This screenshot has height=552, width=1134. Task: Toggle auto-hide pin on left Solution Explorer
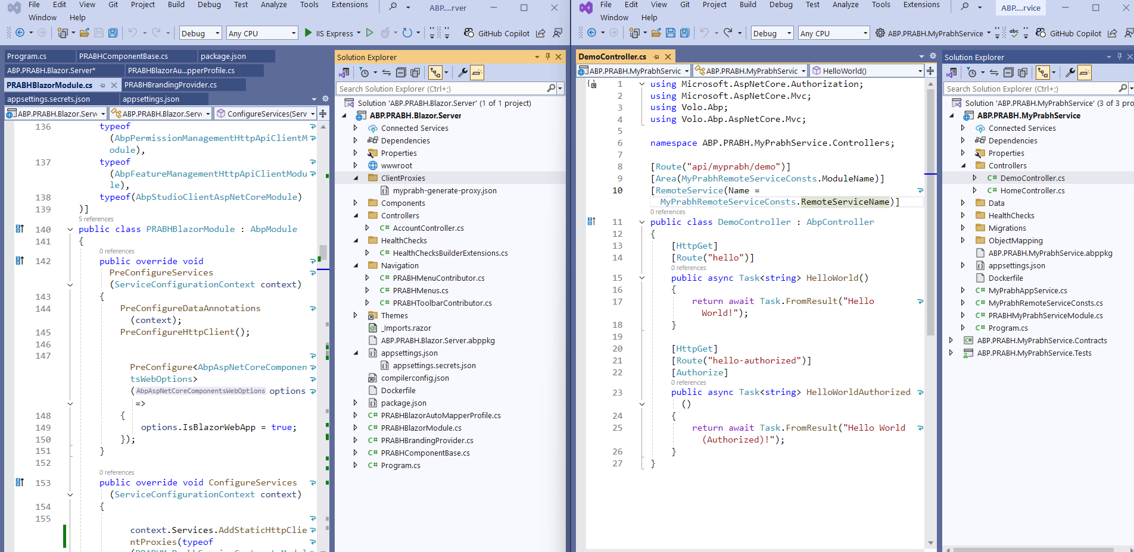(x=547, y=57)
